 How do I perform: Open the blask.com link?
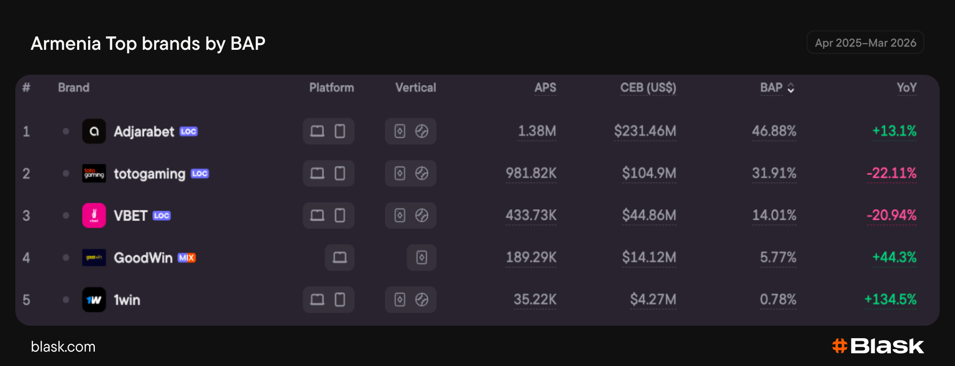tap(63, 347)
